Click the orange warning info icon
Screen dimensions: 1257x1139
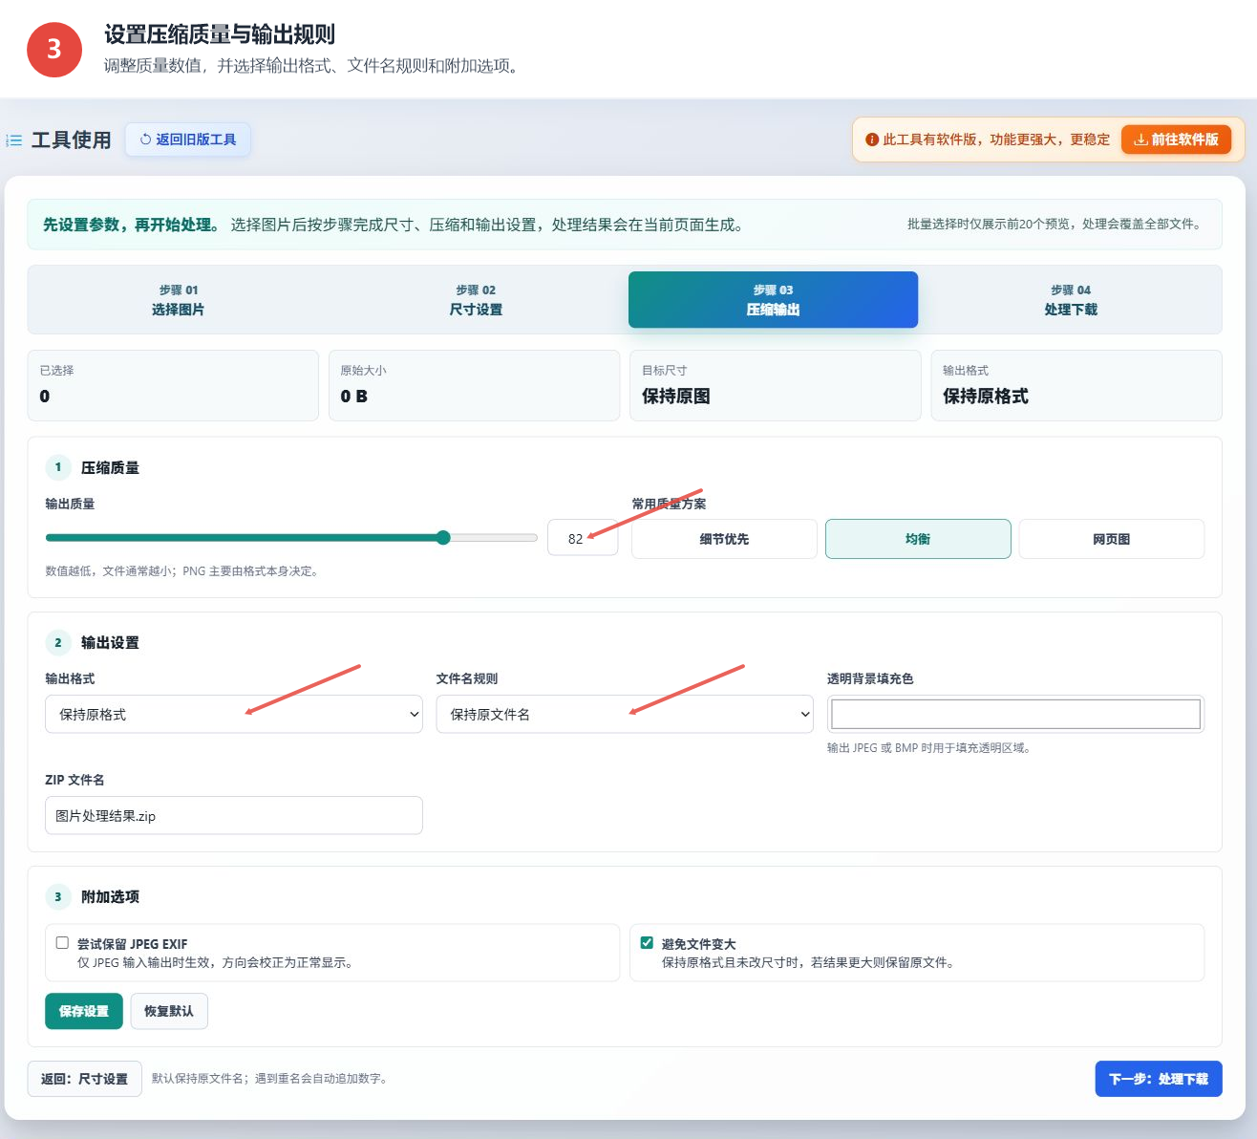click(872, 140)
